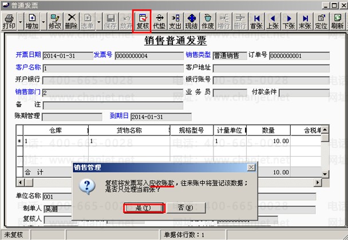Click the 数量 column header
The width and height of the screenshot is (348, 240).
(x=268, y=130)
